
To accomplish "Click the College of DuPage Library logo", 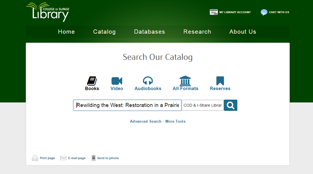I will (48, 12).
